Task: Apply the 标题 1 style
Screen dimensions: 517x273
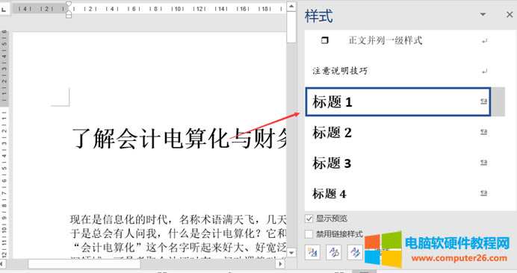Action: 398,101
